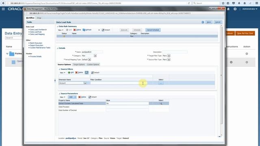Image resolution: width=260 pixels, height=146 pixels.
Task: Open the Period Mapping Type dropdown
Action: [x=89, y=60]
